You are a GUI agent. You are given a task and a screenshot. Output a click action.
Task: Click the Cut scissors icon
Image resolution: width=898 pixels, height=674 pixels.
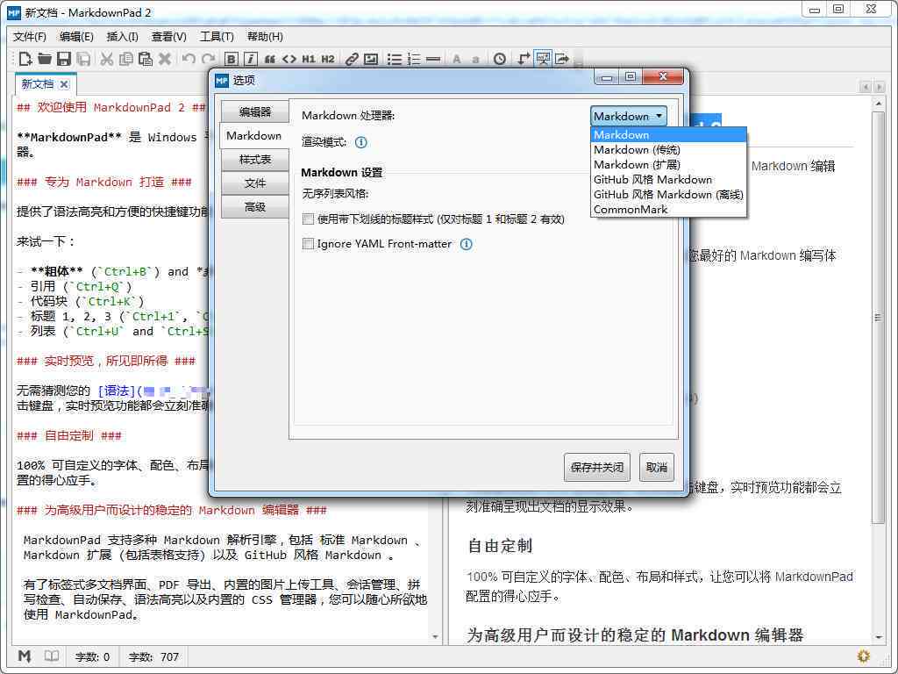point(106,59)
